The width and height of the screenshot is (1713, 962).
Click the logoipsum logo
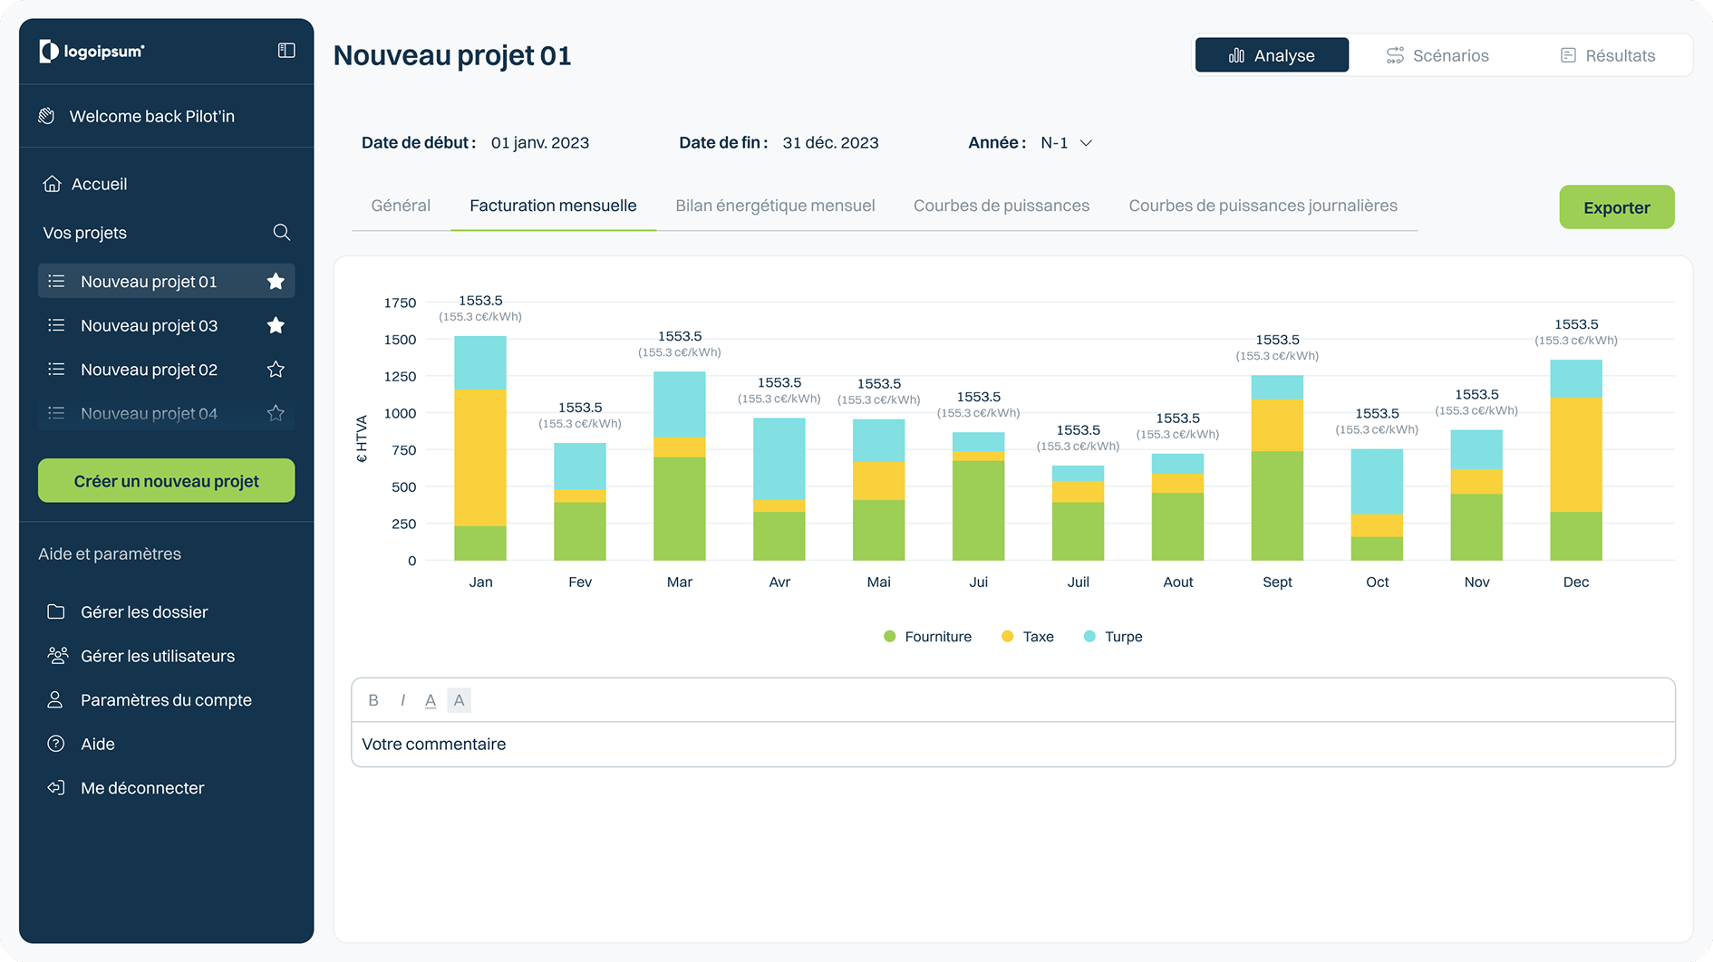click(92, 52)
